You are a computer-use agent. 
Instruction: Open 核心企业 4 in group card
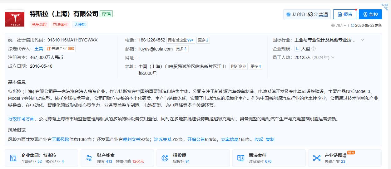click(55, 162)
